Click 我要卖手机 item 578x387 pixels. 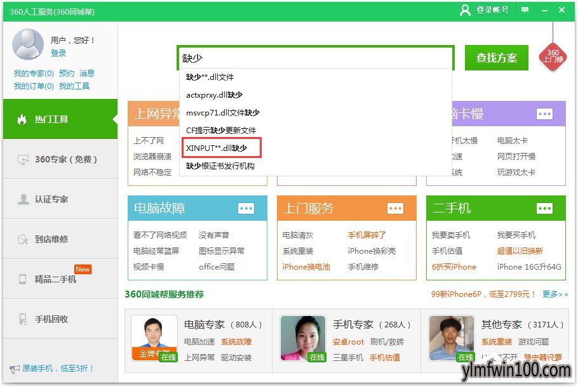(x=450, y=235)
